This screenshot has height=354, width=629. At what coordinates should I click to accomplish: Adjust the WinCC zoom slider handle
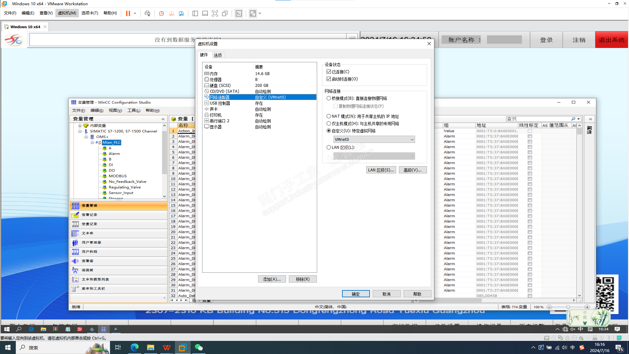tap(568, 307)
